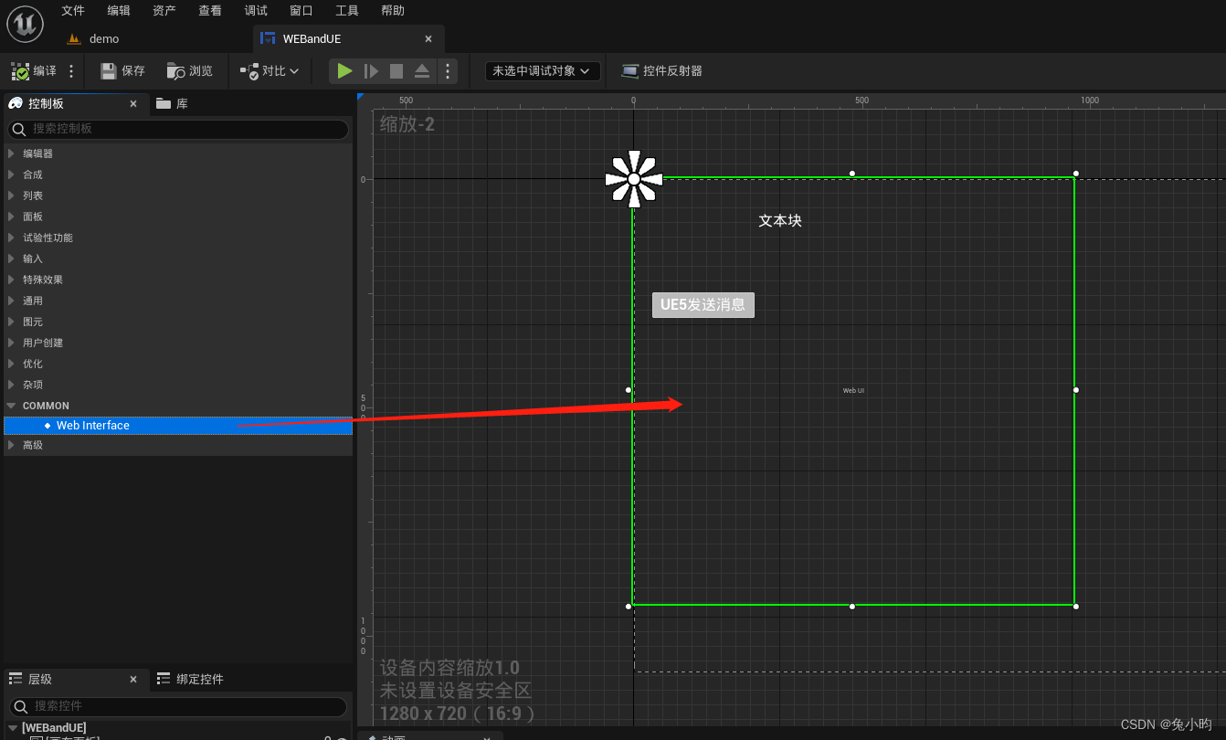
Task: Open the 未选中调试对象 debug object dropdown
Action: 543,71
